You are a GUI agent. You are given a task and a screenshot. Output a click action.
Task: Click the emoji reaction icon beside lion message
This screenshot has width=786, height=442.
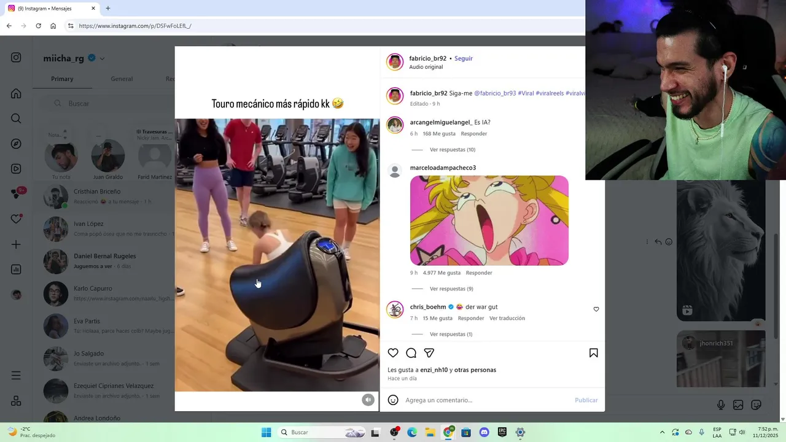click(x=669, y=242)
